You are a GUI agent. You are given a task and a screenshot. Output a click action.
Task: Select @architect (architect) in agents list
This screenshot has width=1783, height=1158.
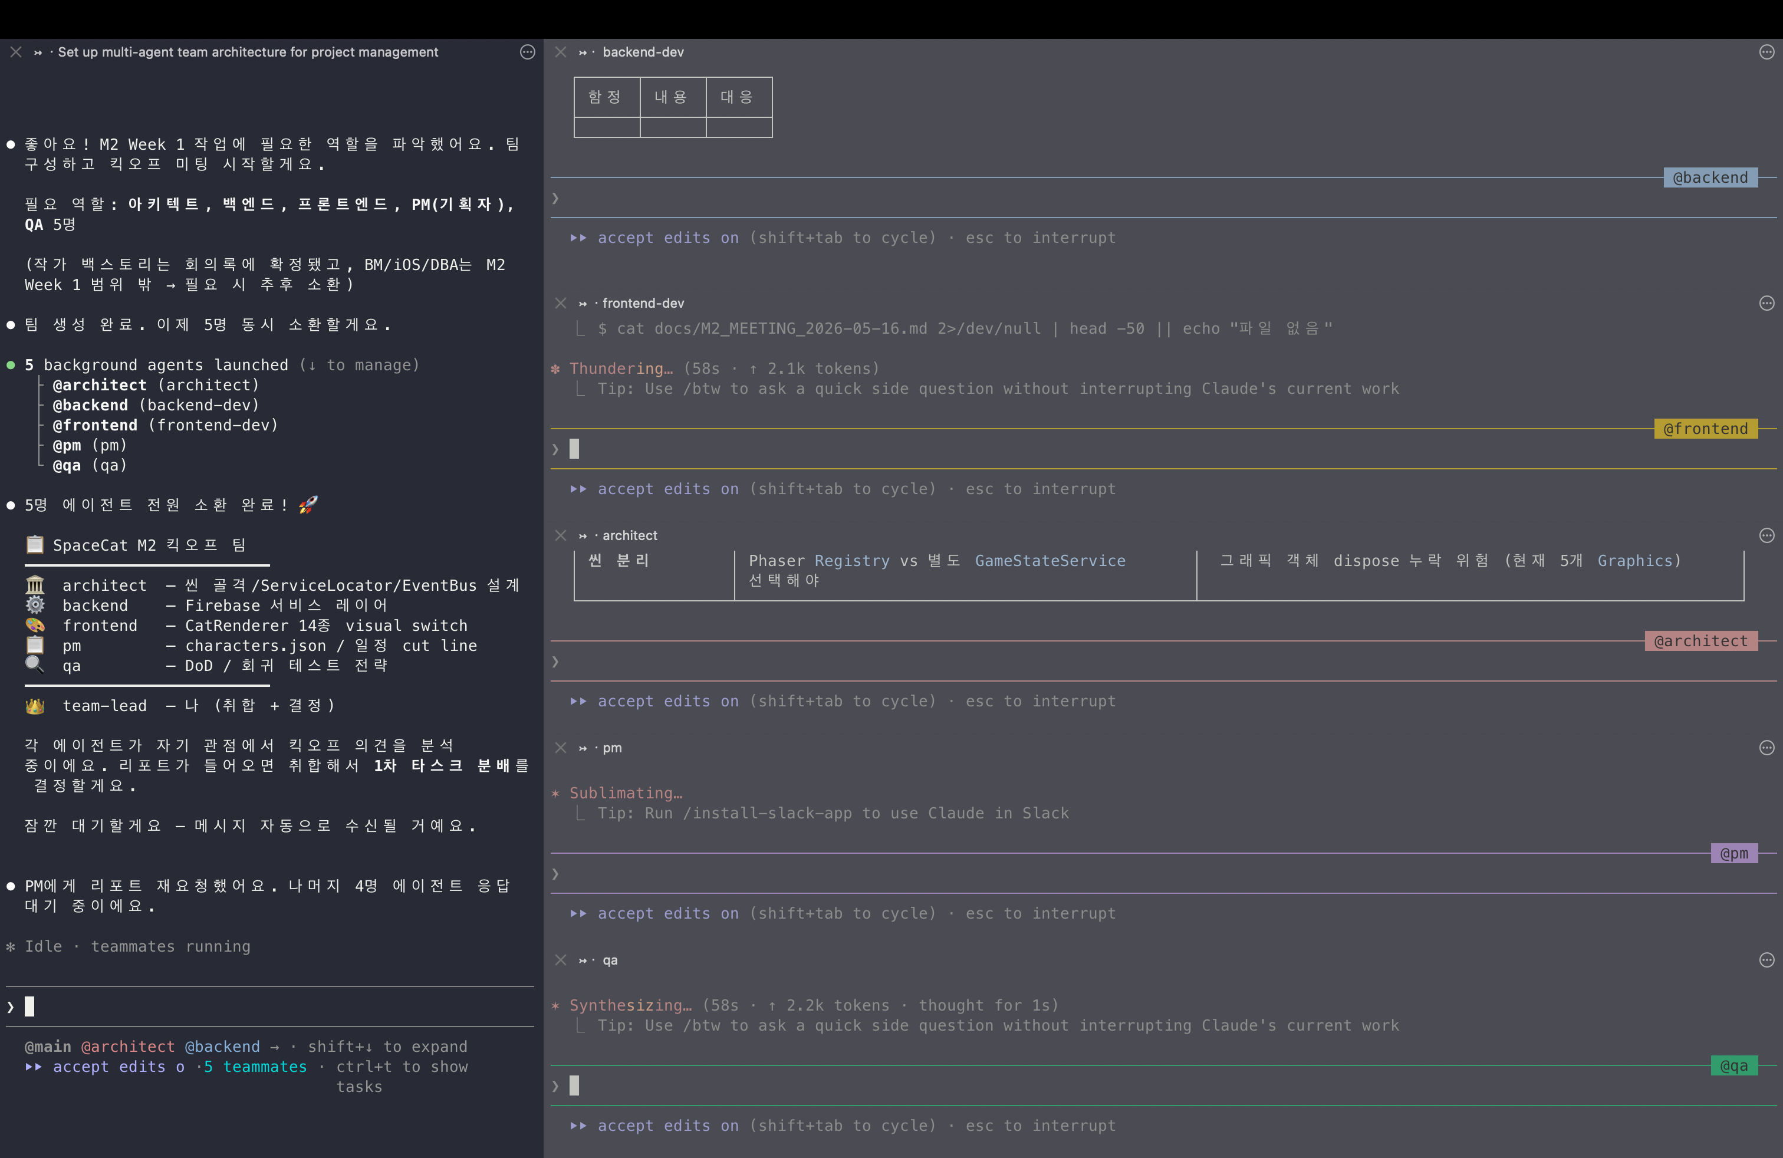click(156, 385)
